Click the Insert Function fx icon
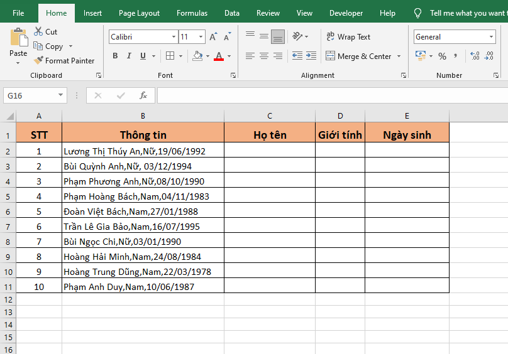 click(143, 95)
